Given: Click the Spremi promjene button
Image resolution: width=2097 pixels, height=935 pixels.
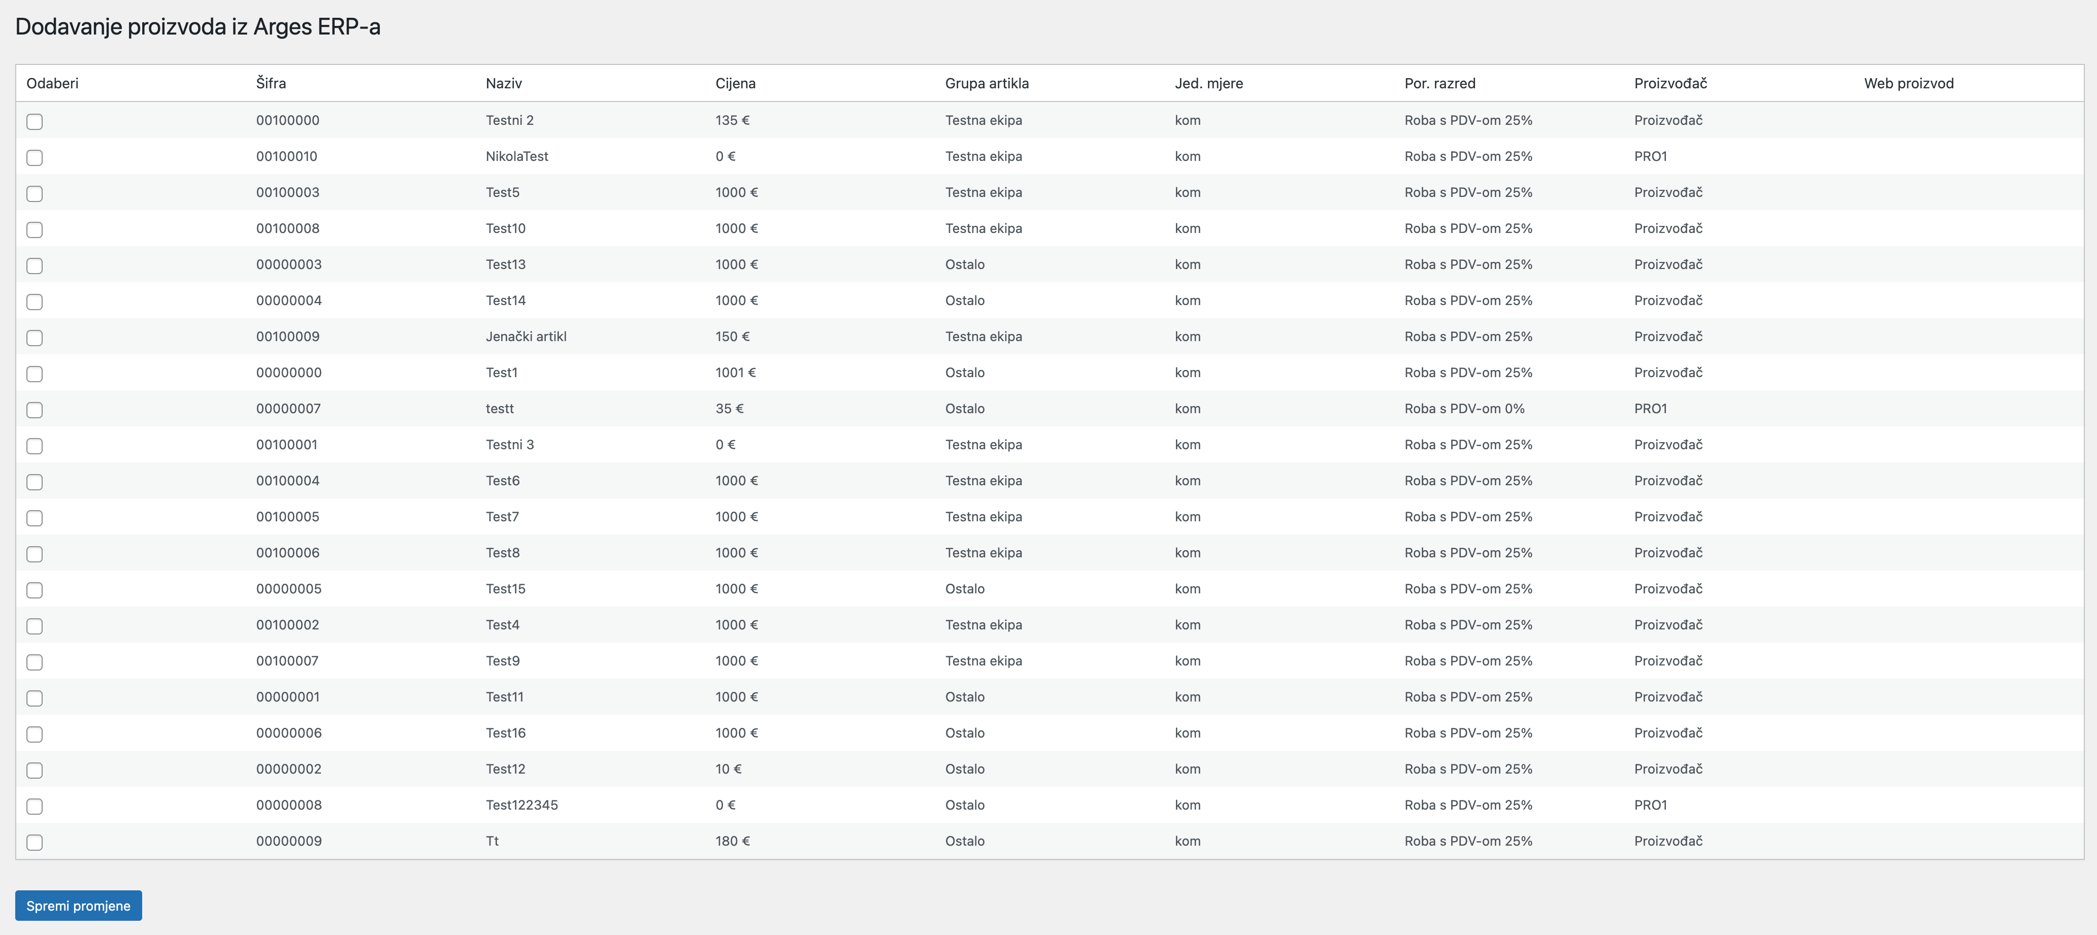Looking at the screenshot, I should (78, 905).
